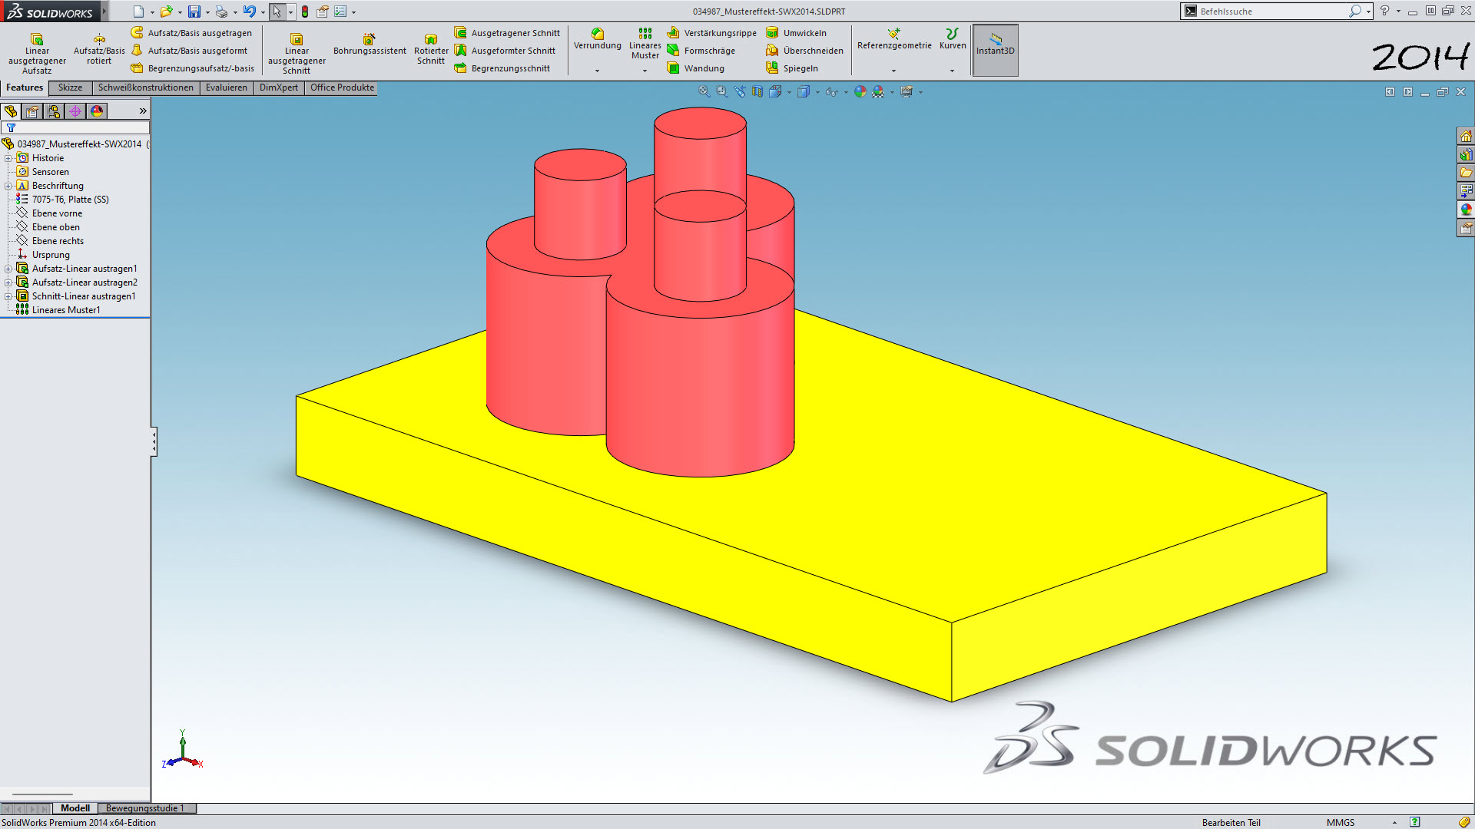Click Spiegeln tool

(x=792, y=68)
